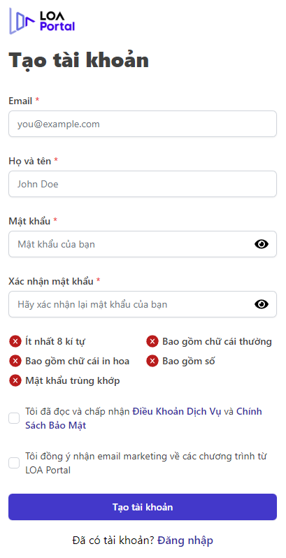Click the Họ và tên input field
The height and width of the screenshot is (558, 286).
(x=143, y=184)
